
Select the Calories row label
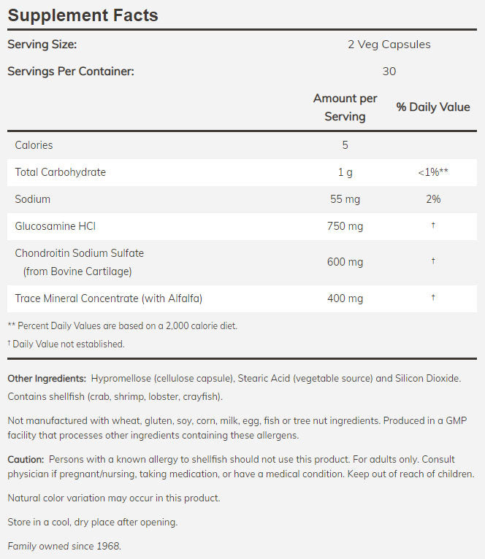point(34,145)
